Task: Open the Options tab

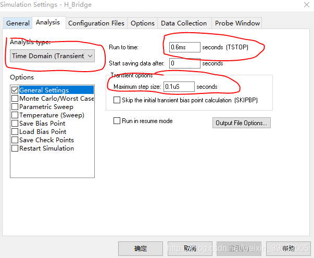Action: click(143, 23)
